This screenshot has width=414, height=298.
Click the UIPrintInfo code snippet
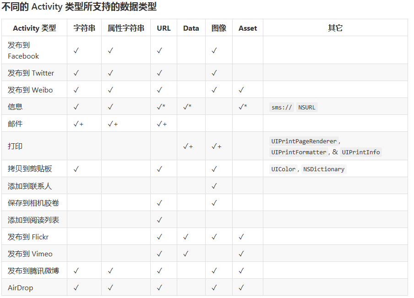coord(361,152)
